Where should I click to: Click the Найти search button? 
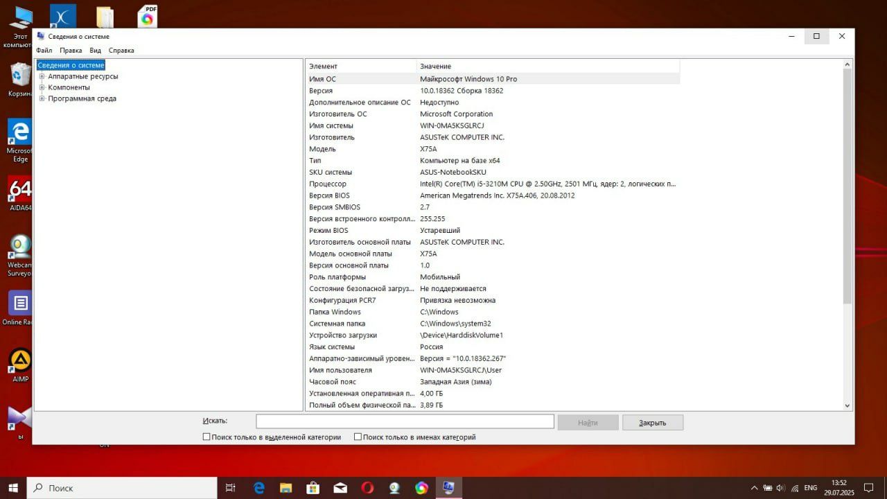[588, 422]
